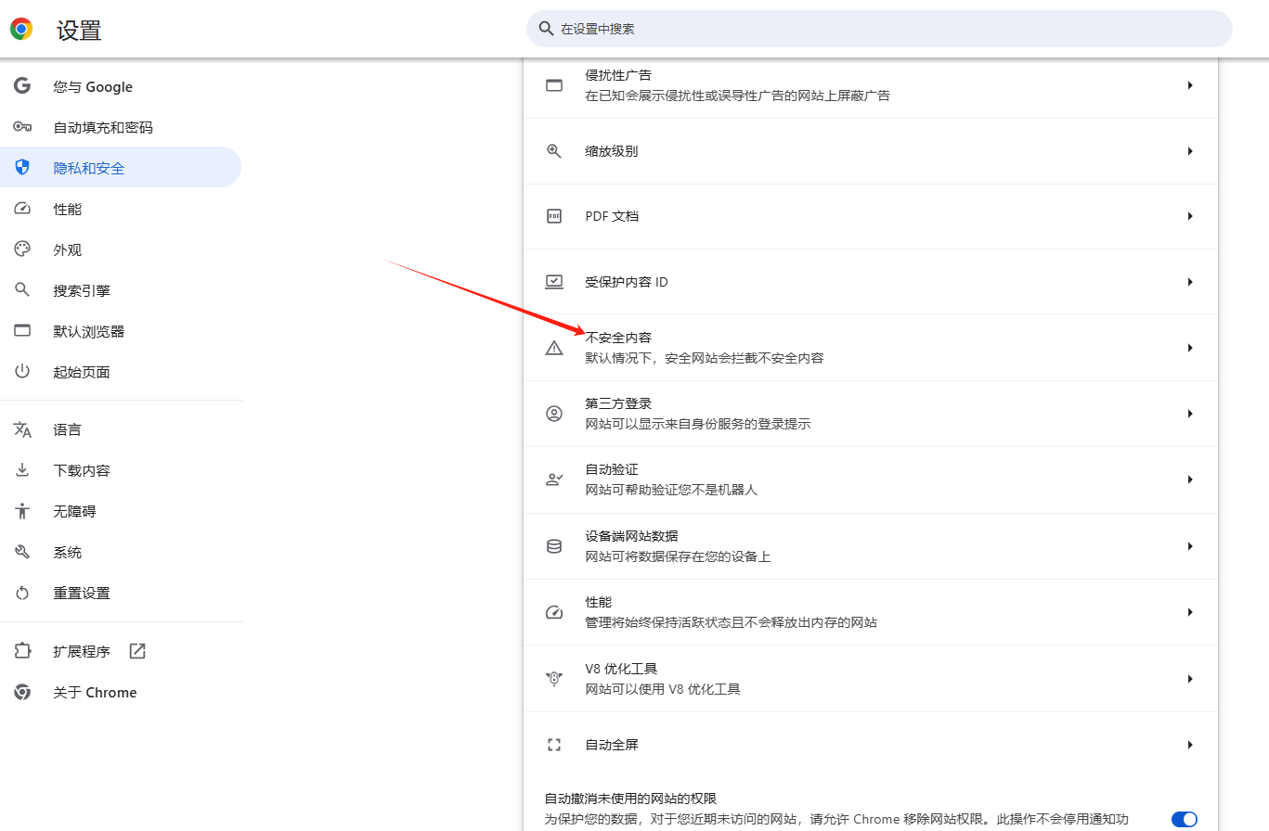Viewport: 1269px width, 831px height.
Task: Click the search icon beside 搜索引擎
Action: (x=22, y=290)
